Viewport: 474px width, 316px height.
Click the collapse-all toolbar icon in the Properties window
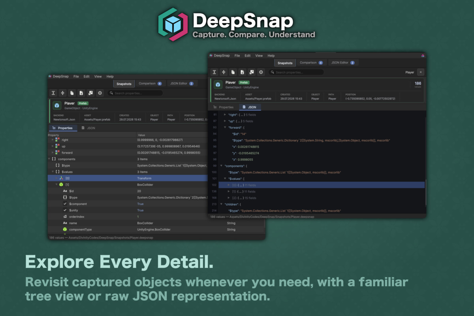(62, 93)
